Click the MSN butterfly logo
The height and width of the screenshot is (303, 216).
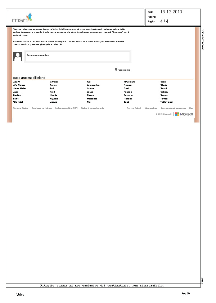tap(22, 18)
